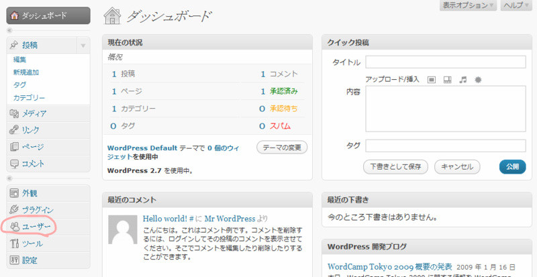Screen dimensions: 537x277
Task: Focus the 内容 text area
Action: click(x=446, y=109)
